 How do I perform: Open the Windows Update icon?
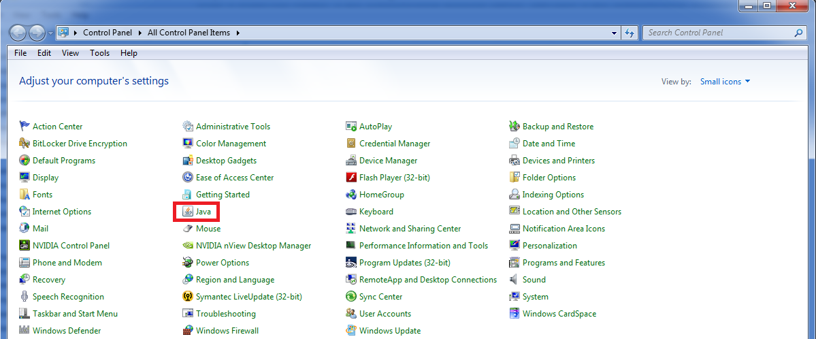click(x=351, y=331)
